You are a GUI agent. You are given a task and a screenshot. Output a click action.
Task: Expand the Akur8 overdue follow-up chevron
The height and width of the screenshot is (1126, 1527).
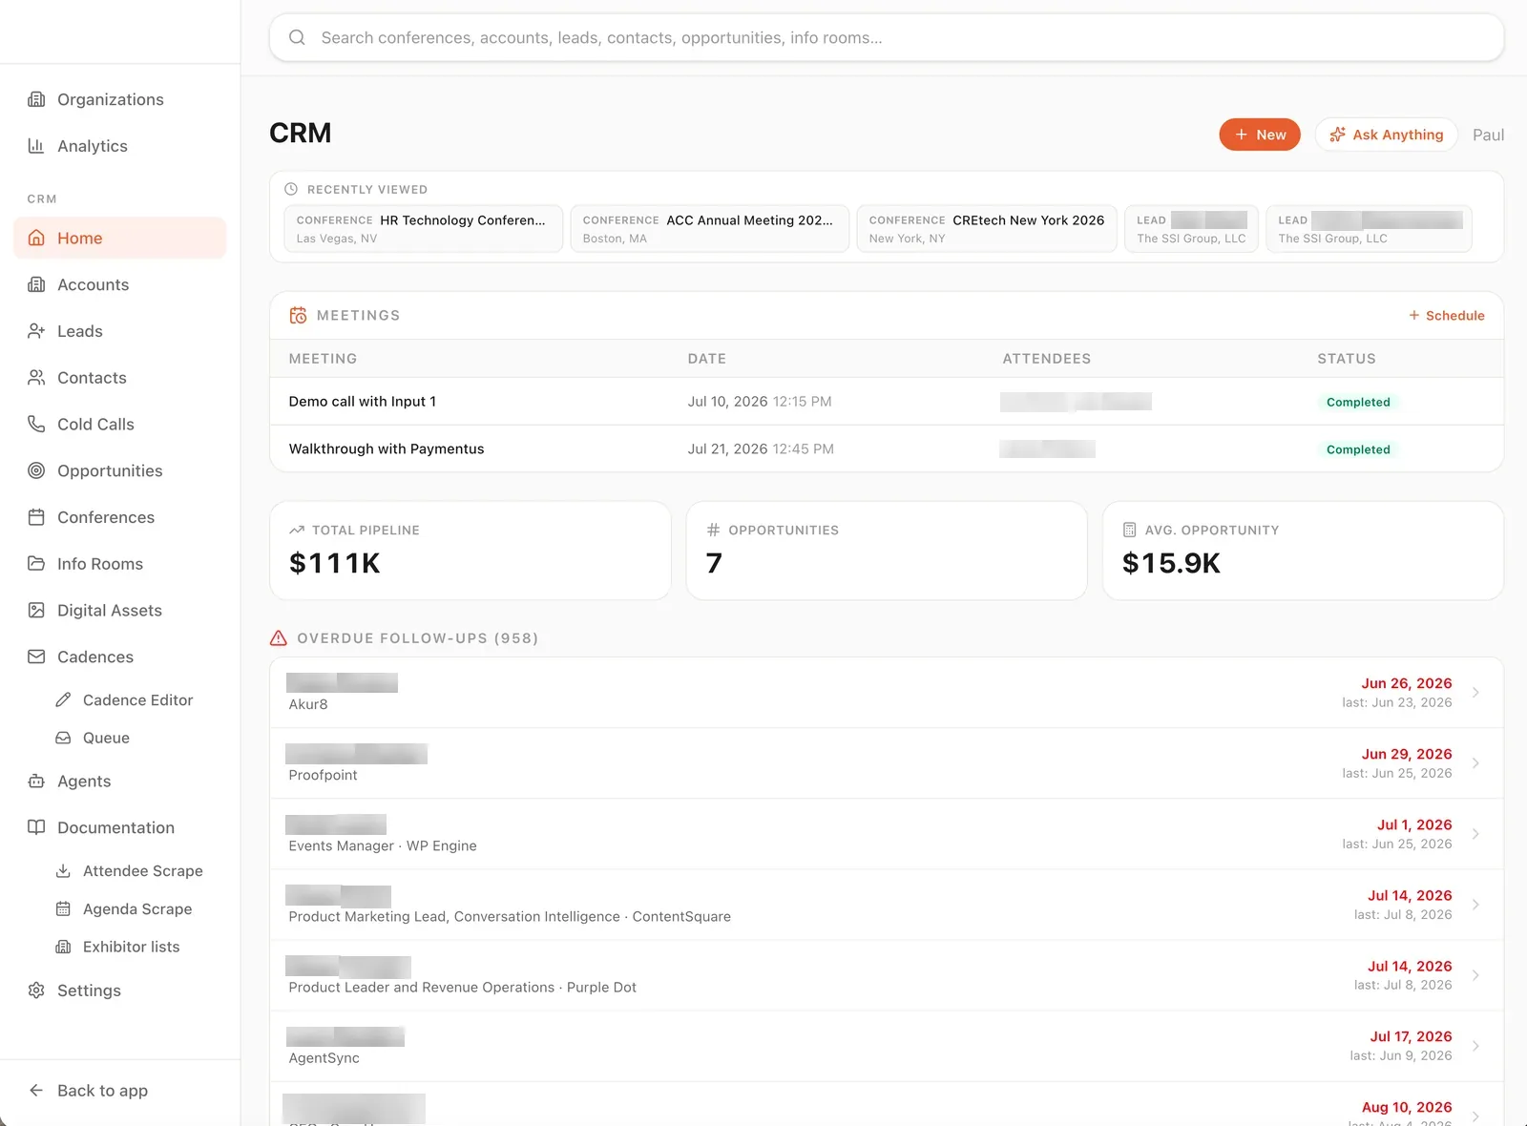(1475, 693)
